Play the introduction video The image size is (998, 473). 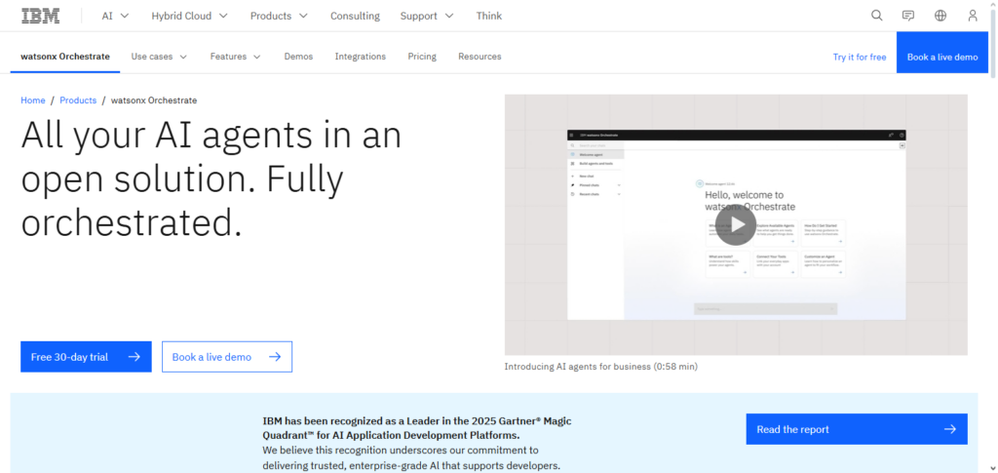736,225
